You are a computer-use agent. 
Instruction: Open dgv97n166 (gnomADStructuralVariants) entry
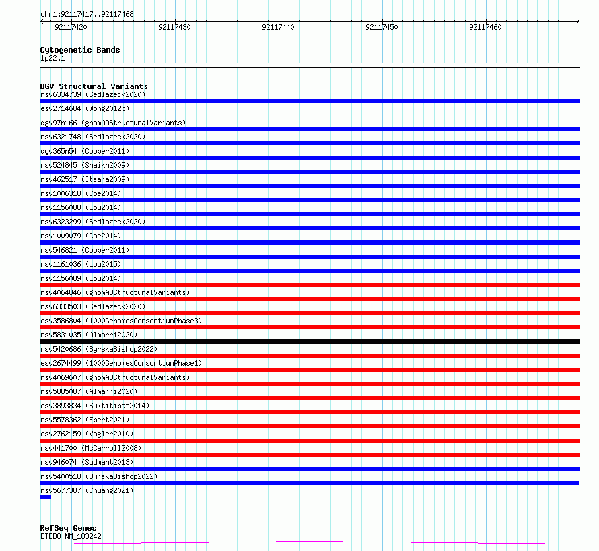(113, 123)
